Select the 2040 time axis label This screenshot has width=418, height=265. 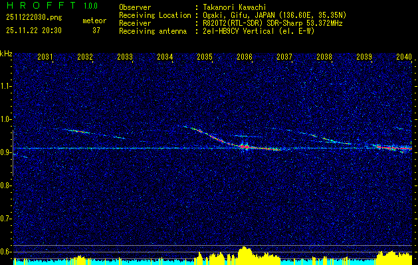click(x=404, y=56)
